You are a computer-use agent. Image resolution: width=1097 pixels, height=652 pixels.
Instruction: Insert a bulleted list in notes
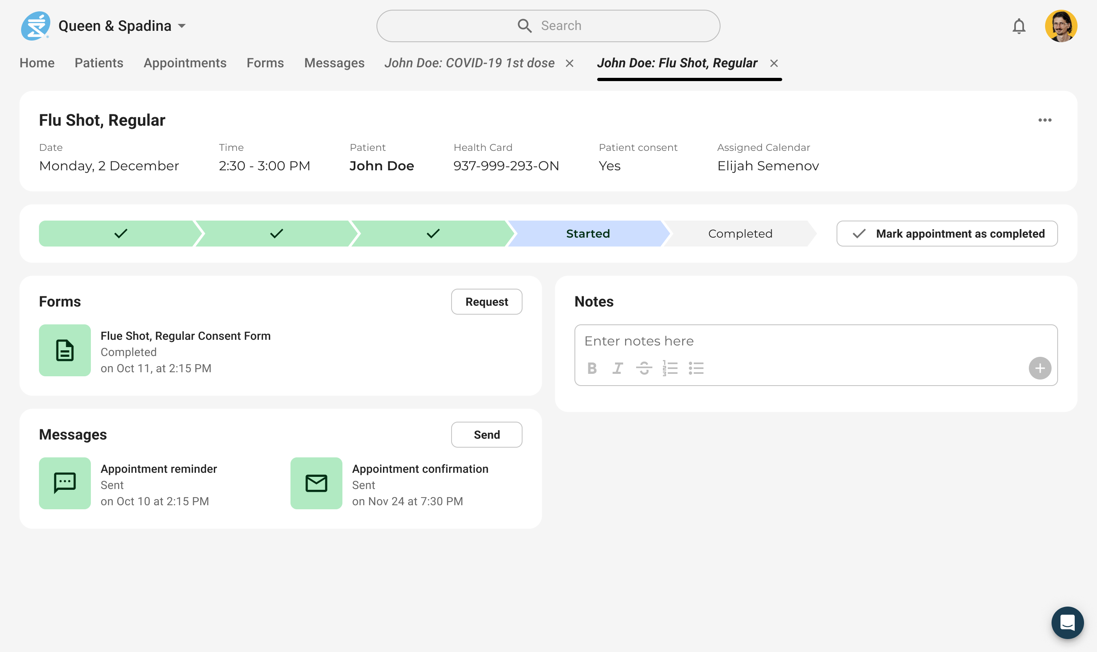coord(696,368)
